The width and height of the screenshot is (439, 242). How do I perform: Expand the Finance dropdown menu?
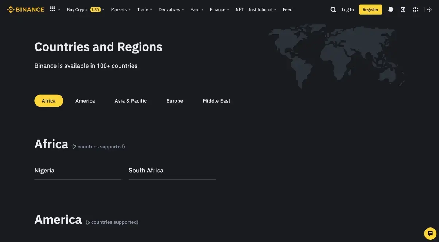(x=219, y=10)
